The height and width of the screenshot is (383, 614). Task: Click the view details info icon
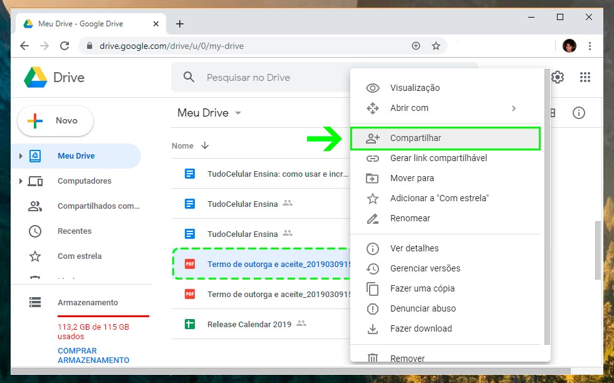point(579,113)
